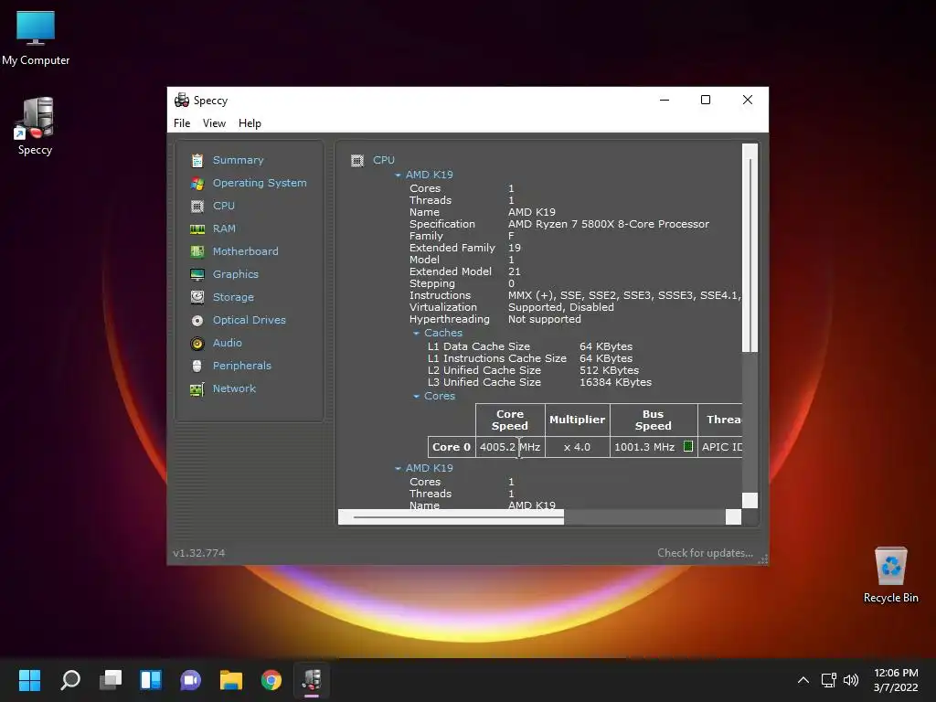This screenshot has height=702, width=936.
Task: Click the CPU chip icon in sidebar
Action: tap(197, 206)
